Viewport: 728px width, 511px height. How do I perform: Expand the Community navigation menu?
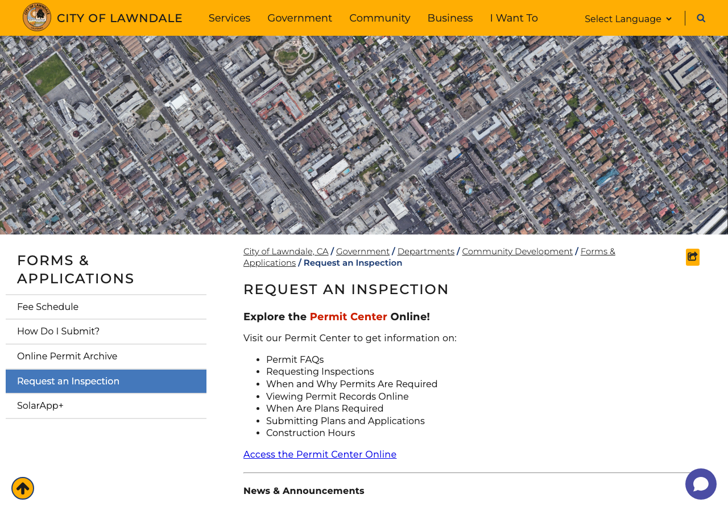point(380,18)
